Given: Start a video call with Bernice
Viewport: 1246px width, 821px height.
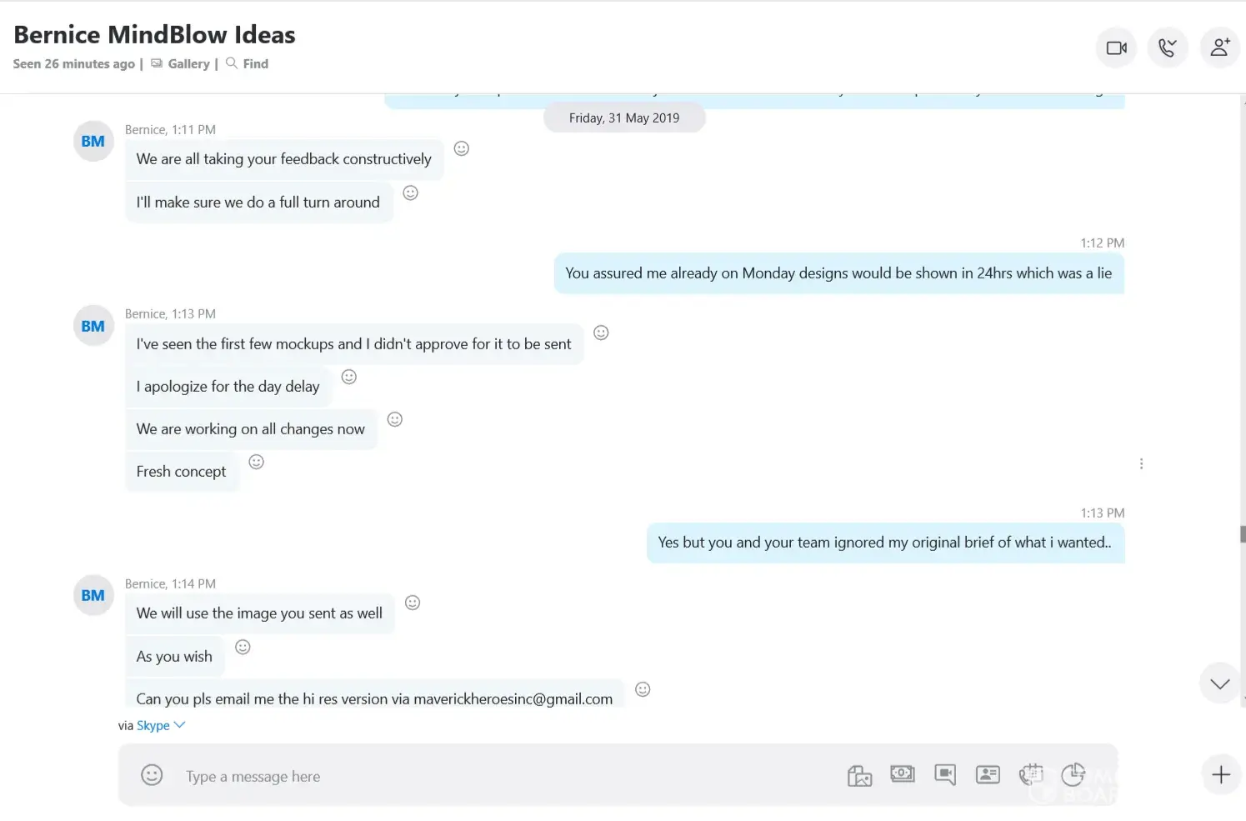Looking at the screenshot, I should coord(1116,48).
